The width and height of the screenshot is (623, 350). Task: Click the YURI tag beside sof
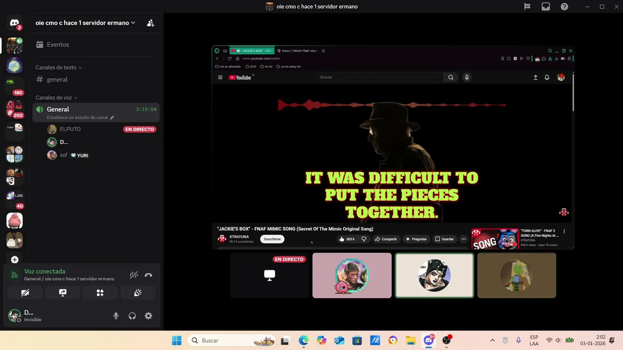point(79,156)
